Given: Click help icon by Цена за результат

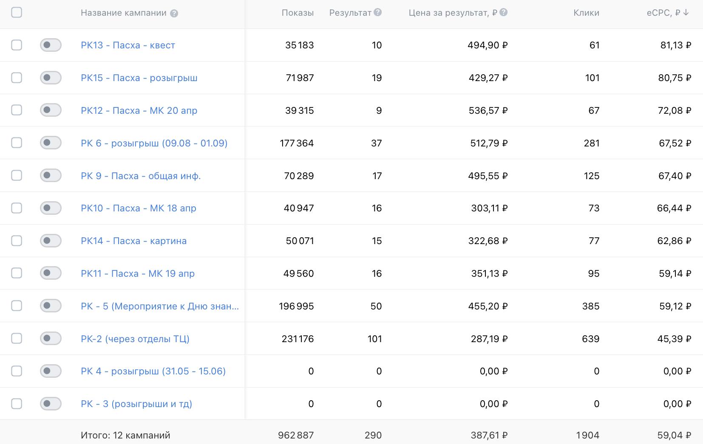Looking at the screenshot, I should (x=503, y=12).
